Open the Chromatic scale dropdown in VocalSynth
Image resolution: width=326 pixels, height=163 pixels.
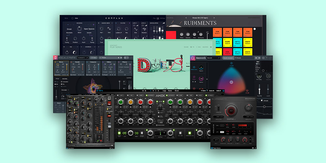(65, 90)
